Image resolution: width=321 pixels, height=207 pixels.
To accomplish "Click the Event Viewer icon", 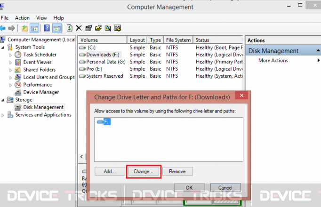I will point(18,62).
